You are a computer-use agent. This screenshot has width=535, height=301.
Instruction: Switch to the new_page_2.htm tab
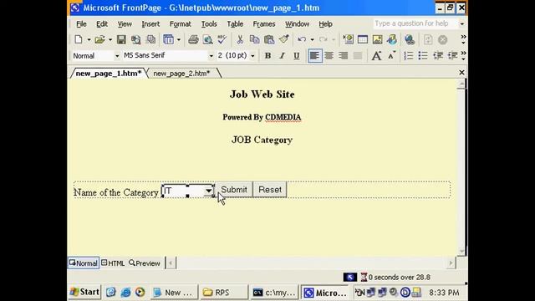[181, 74]
